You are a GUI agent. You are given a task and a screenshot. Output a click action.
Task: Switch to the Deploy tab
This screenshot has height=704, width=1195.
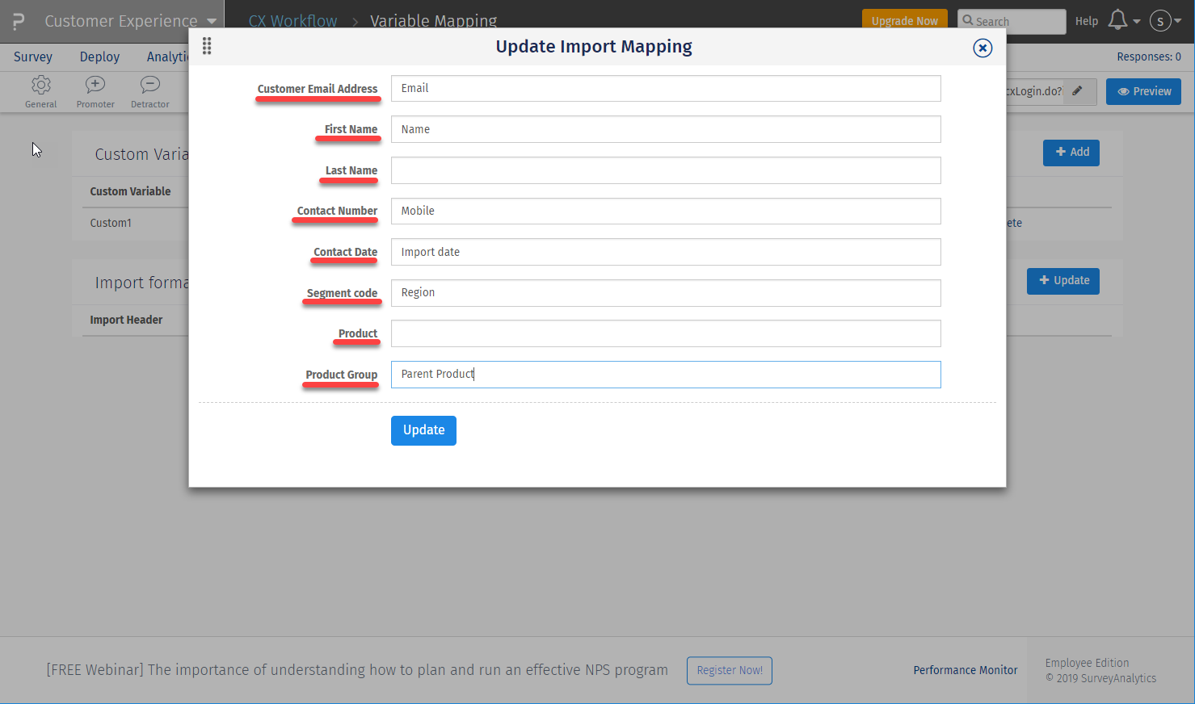point(99,57)
